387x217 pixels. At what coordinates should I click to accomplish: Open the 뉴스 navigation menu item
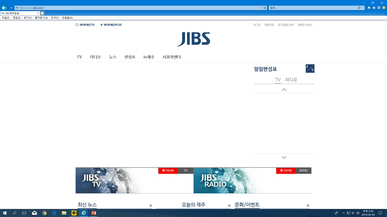[x=112, y=57]
